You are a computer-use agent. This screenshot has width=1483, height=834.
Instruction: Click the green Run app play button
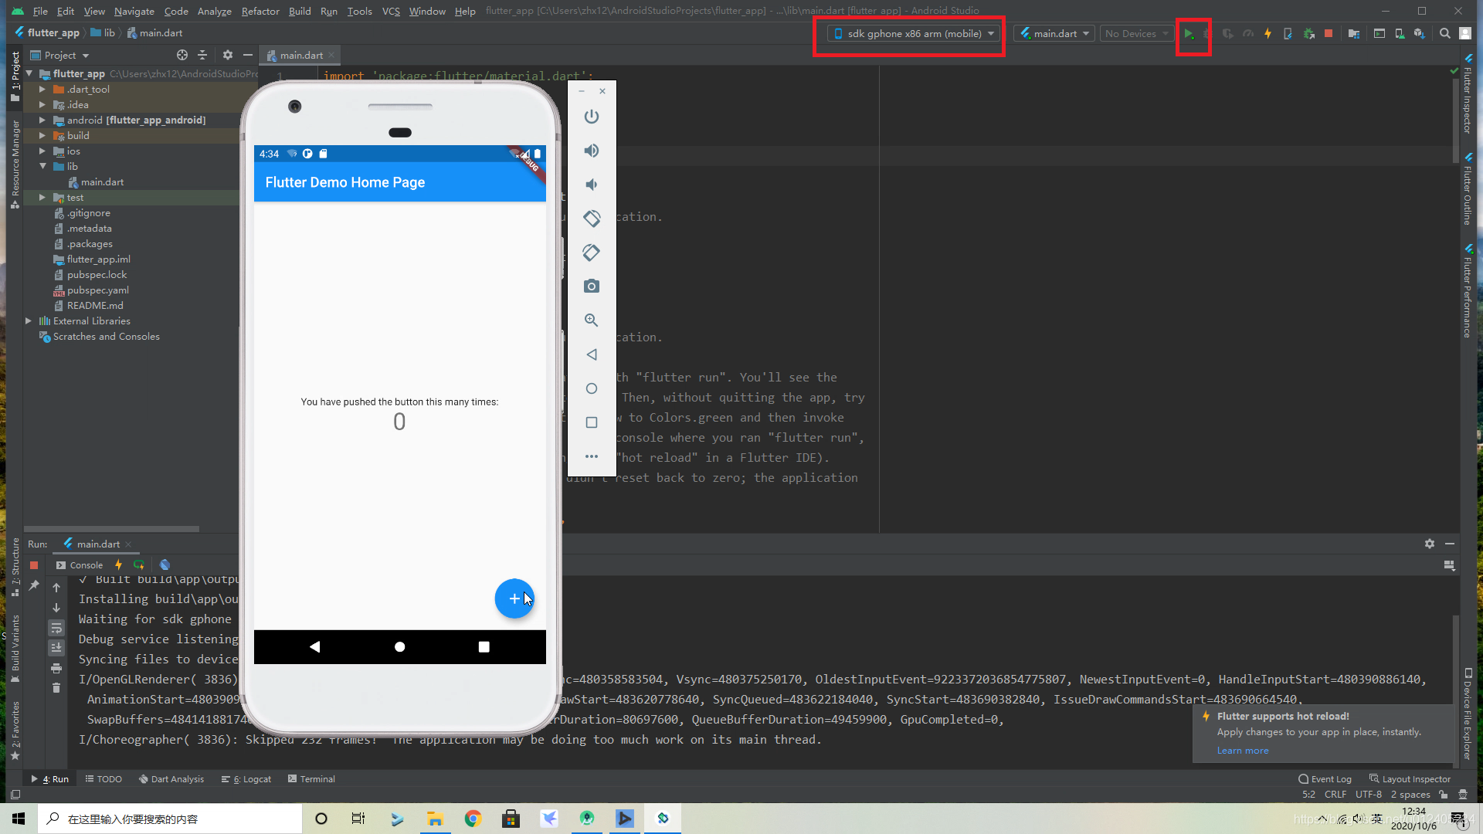(x=1189, y=34)
